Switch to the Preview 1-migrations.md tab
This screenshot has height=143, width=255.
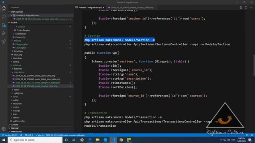pos(90,8)
